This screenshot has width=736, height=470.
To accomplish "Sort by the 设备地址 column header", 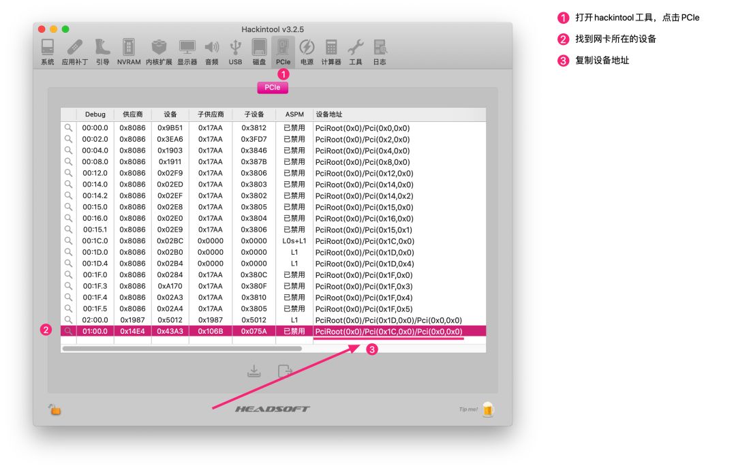I will pos(399,114).
